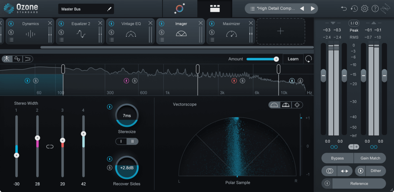Select the next preset arrow
Image resolution: width=394 pixels, height=192 pixels.
pos(313,9)
